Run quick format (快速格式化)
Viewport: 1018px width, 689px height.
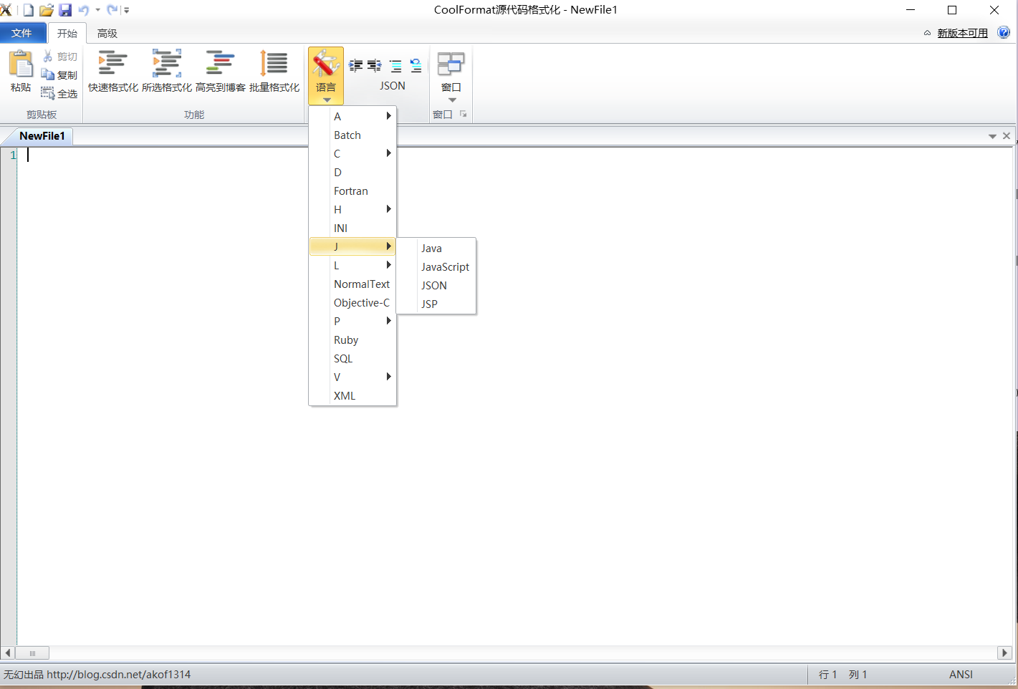pos(113,72)
